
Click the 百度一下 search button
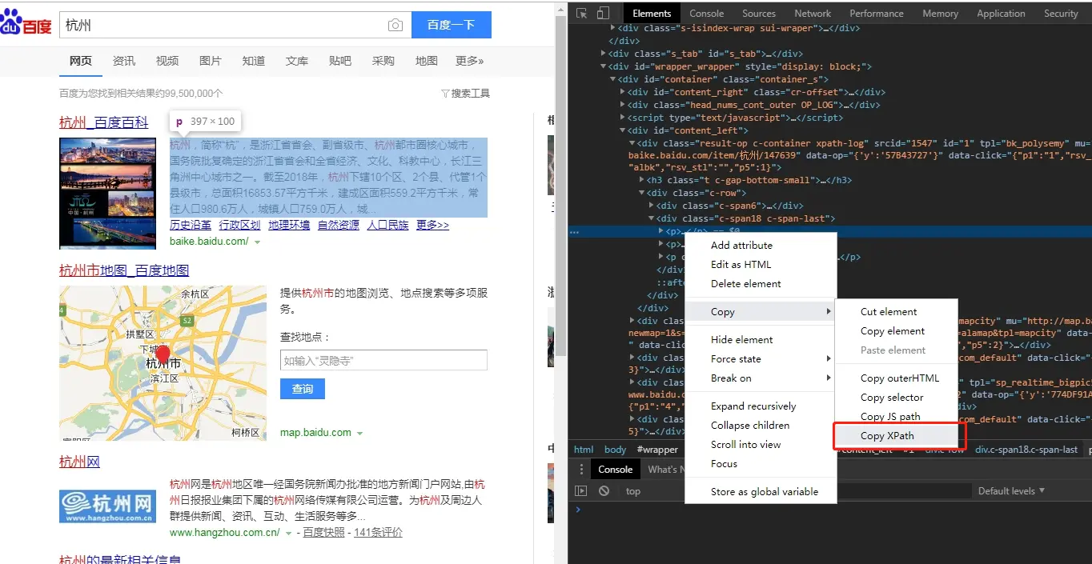[451, 25]
